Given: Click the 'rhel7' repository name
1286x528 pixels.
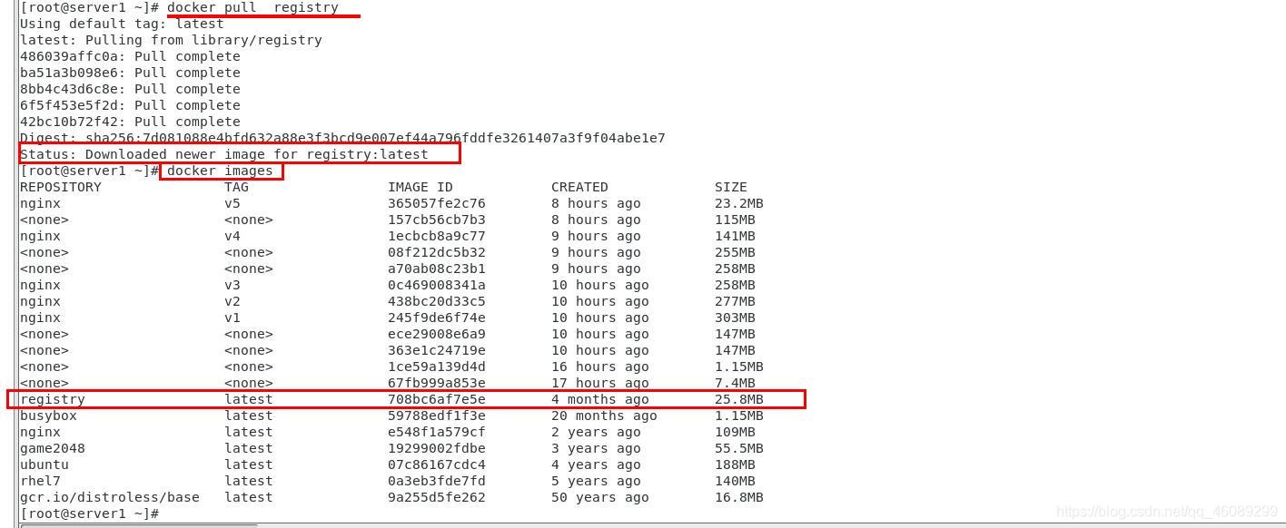Looking at the screenshot, I should click(40, 481).
